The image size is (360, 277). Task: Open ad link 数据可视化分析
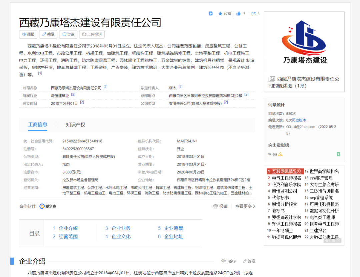click(x=324, y=211)
